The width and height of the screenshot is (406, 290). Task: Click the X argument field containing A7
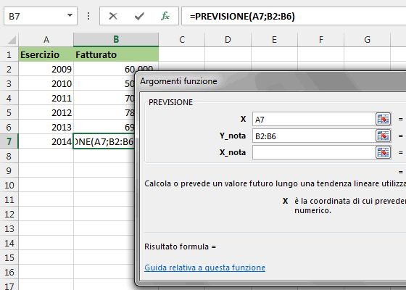point(314,119)
